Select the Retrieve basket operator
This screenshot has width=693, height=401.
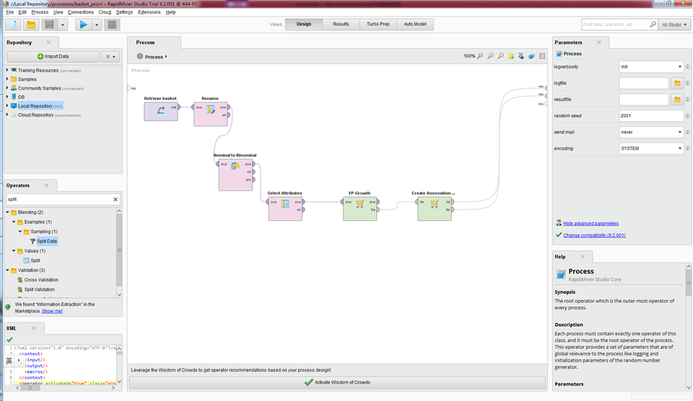(x=161, y=111)
